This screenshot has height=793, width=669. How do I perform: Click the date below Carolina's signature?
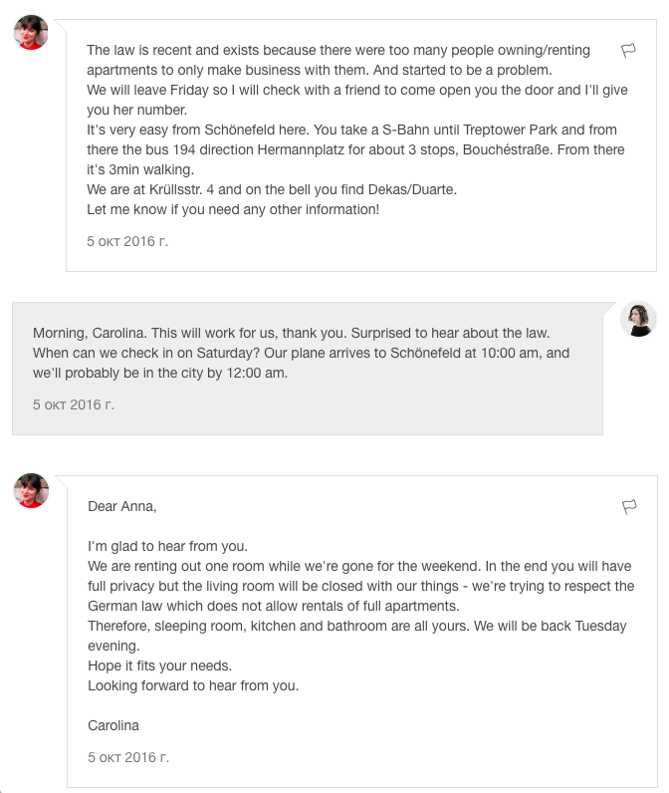pyautogui.click(x=128, y=757)
